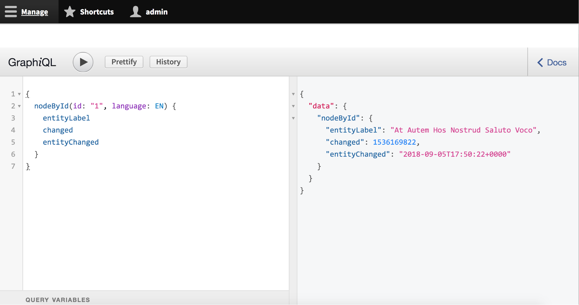Click the "data" key in the result
The height and width of the screenshot is (305, 579).
point(321,106)
